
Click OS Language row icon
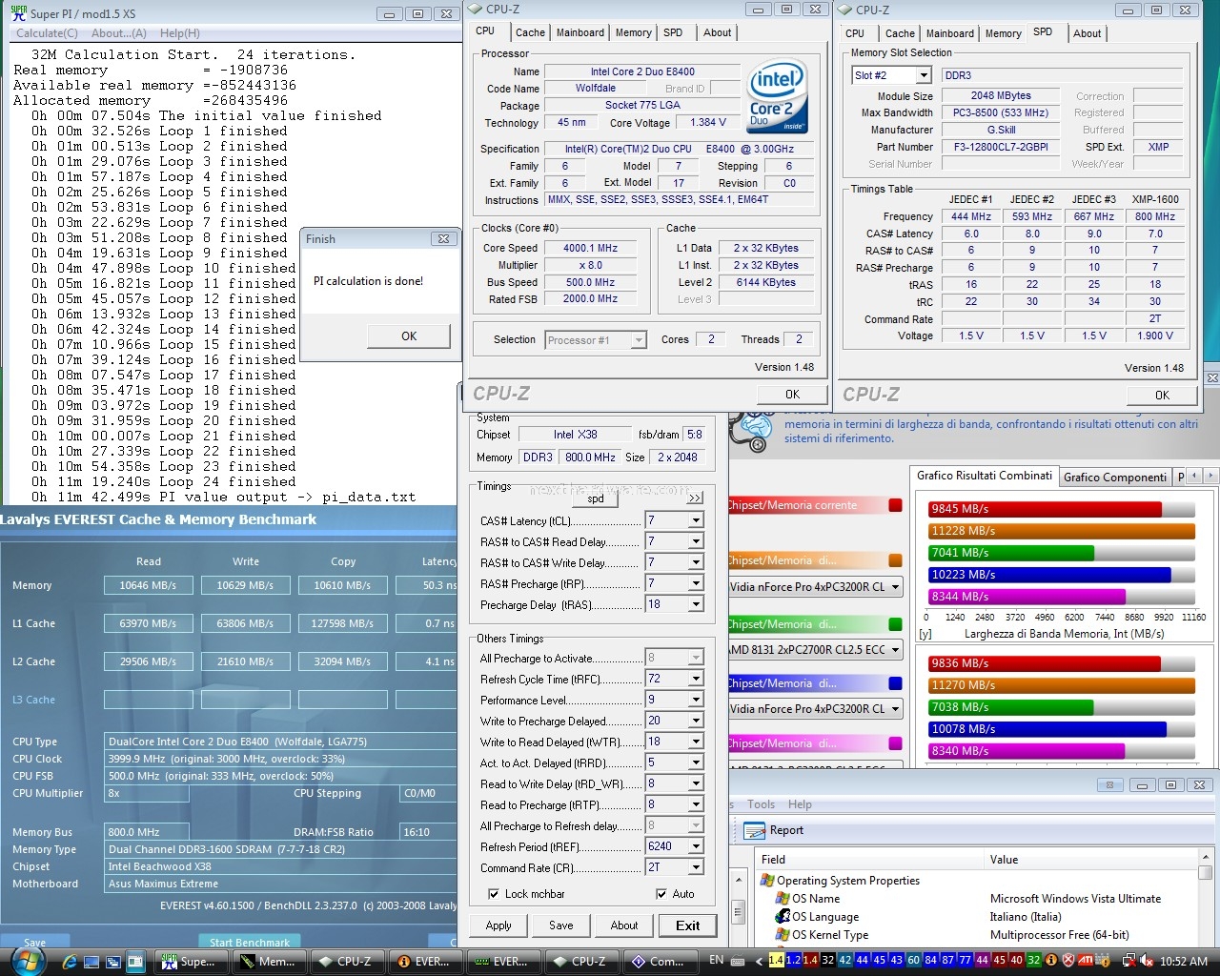[x=783, y=916]
